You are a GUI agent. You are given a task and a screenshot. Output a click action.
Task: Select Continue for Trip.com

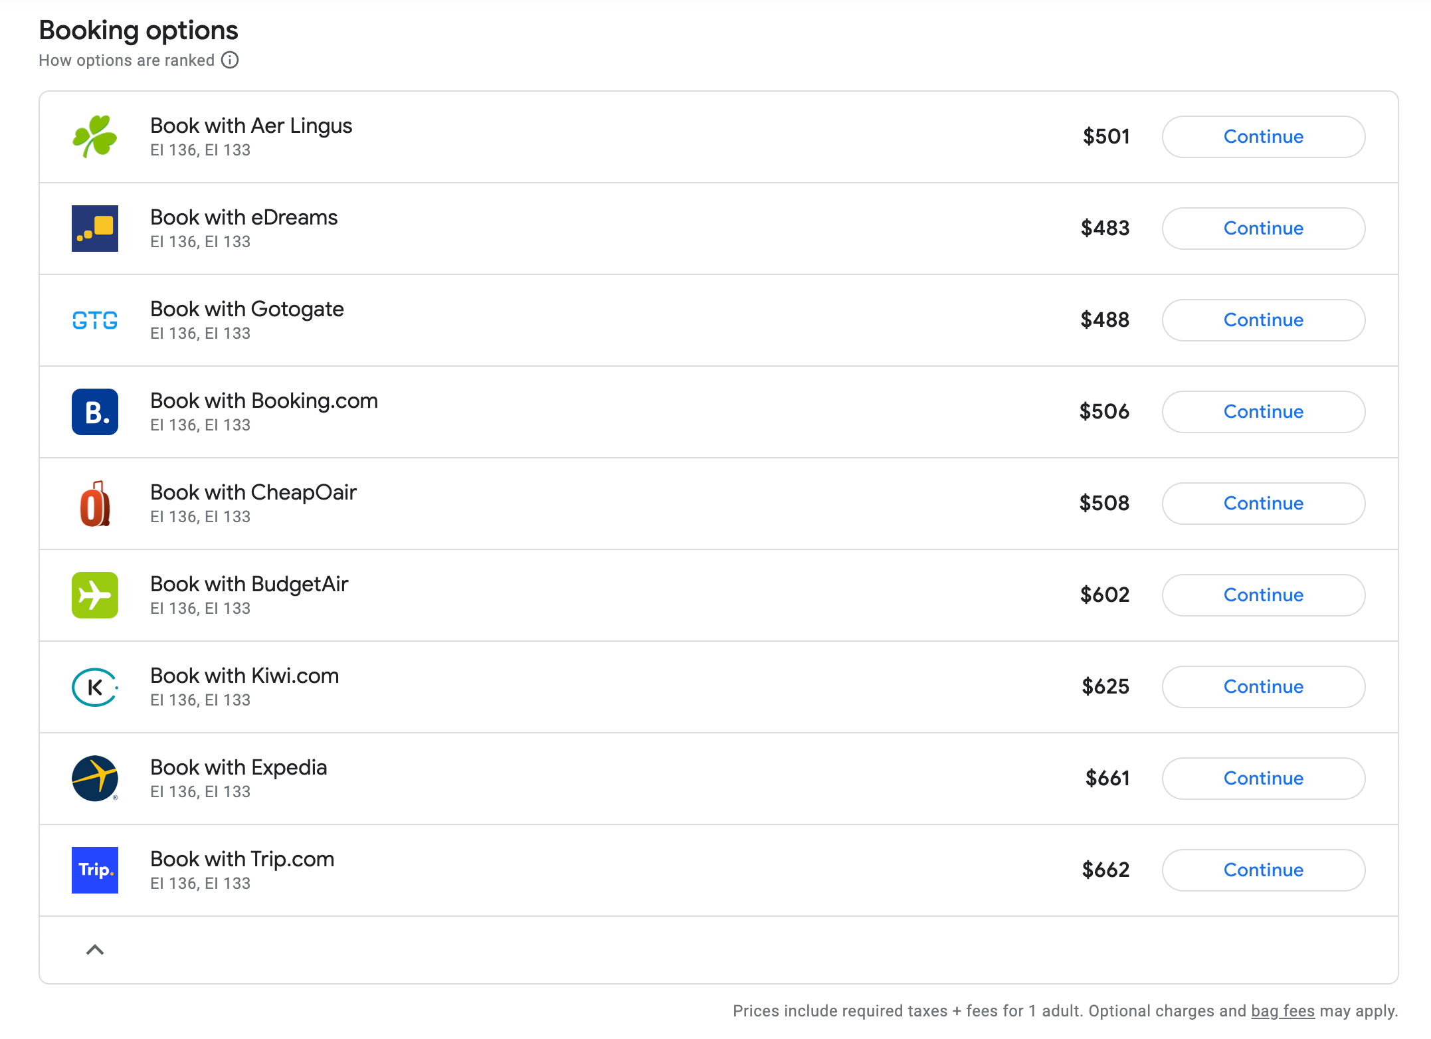(1263, 870)
